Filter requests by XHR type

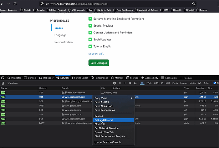168,83
